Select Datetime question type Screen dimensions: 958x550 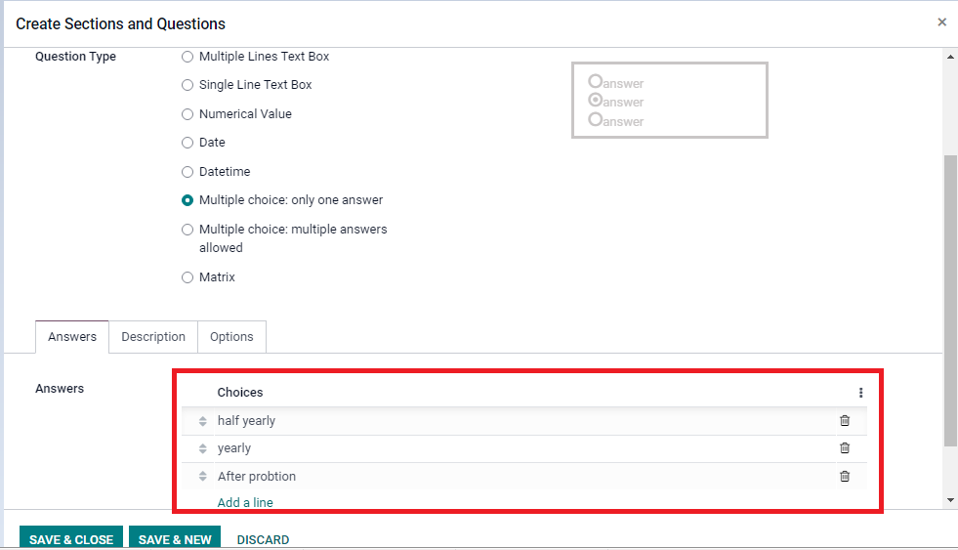pos(187,172)
